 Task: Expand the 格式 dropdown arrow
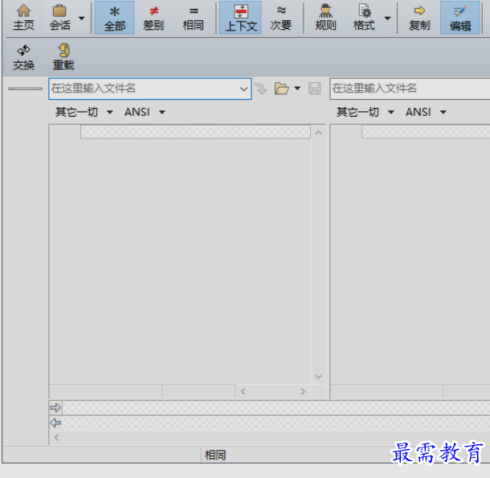(387, 19)
